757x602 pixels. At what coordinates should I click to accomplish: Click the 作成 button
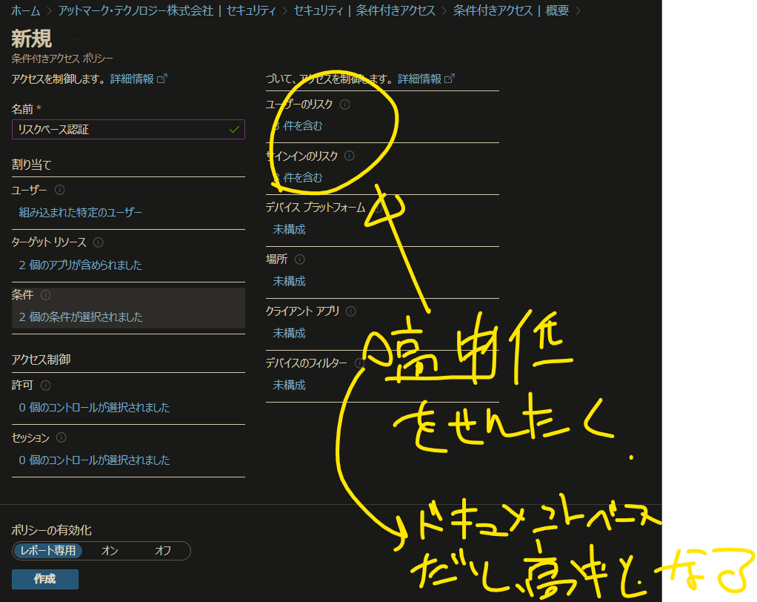tap(44, 579)
